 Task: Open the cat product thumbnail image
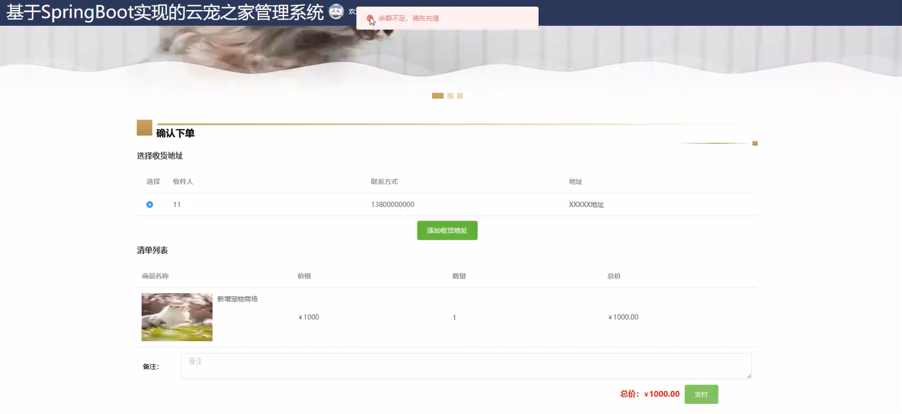pos(177,317)
